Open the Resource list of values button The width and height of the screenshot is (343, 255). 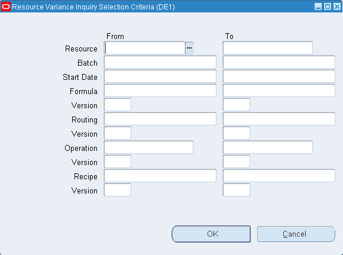(189, 48)
